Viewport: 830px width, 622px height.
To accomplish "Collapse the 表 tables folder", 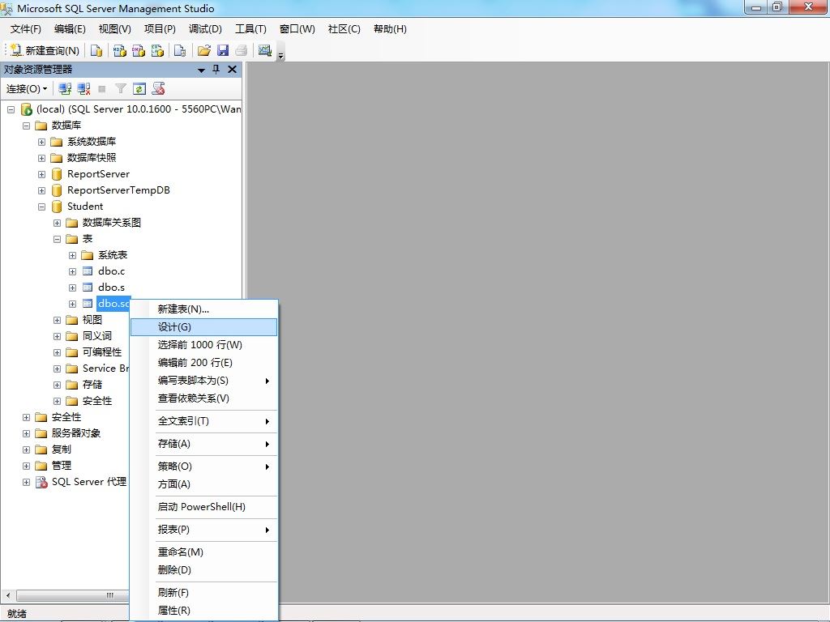I will (x=58, y=239).
